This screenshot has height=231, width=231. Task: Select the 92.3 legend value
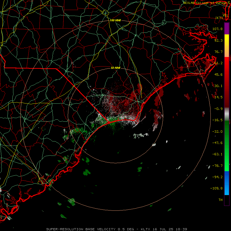click(x=218, y=40)
